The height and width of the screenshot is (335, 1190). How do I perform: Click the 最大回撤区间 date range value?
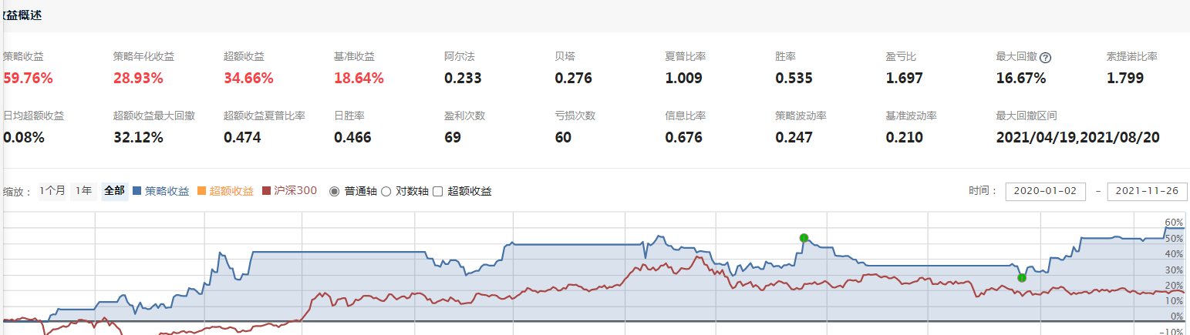1077,138
